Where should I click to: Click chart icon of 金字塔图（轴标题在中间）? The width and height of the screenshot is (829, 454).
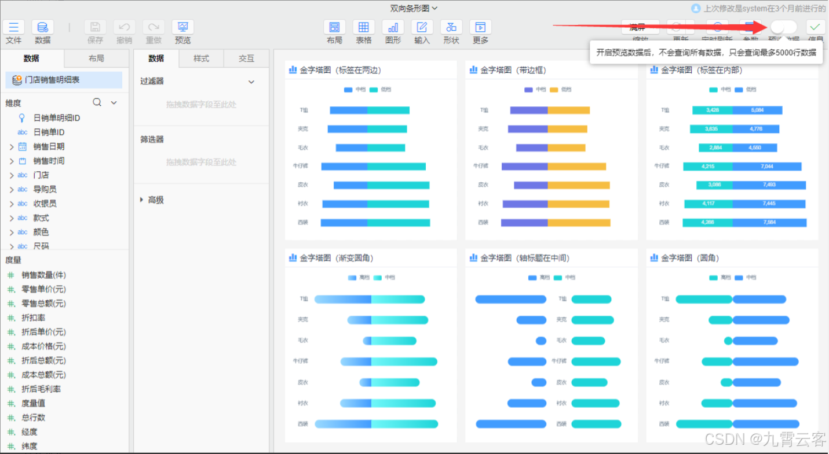473,258
